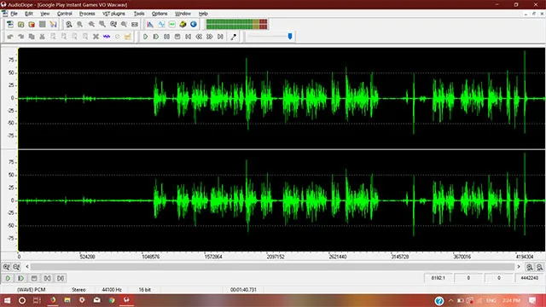Click the (WAVE) PCM status bar entry

32,290
